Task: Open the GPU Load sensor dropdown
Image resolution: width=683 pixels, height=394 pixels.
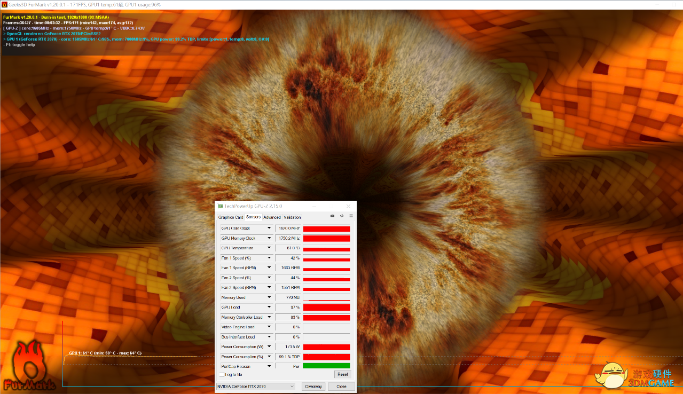Action: [269, 308]
